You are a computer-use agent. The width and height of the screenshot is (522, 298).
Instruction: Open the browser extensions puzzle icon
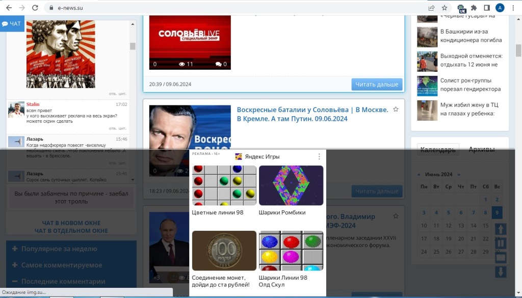[x=474, y=8]
